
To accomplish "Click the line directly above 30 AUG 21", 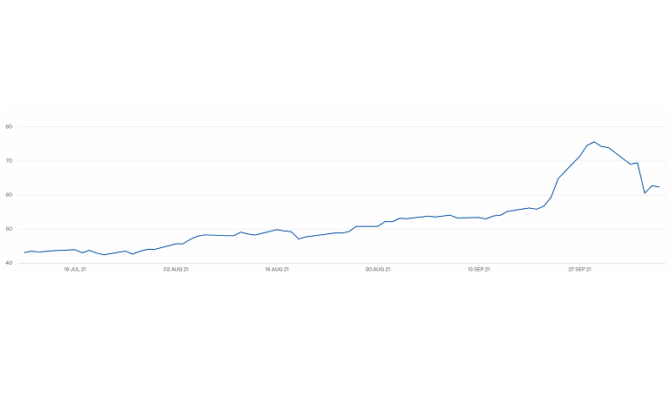I will [378, 226].
